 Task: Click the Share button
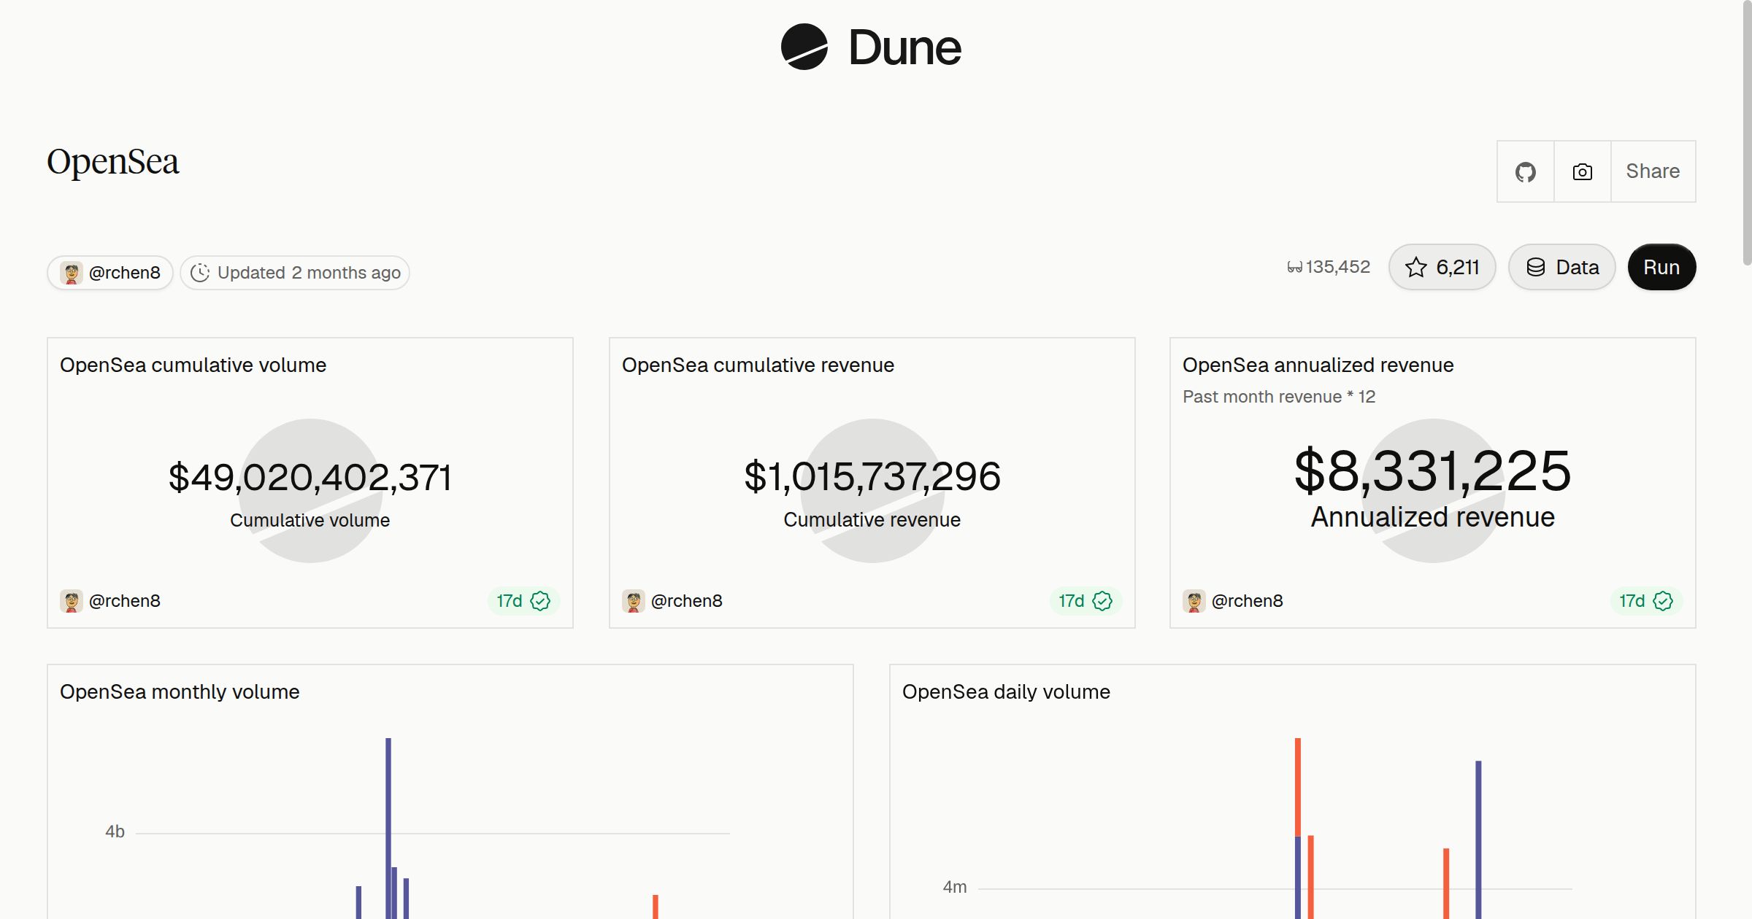tap(1653, 171)
